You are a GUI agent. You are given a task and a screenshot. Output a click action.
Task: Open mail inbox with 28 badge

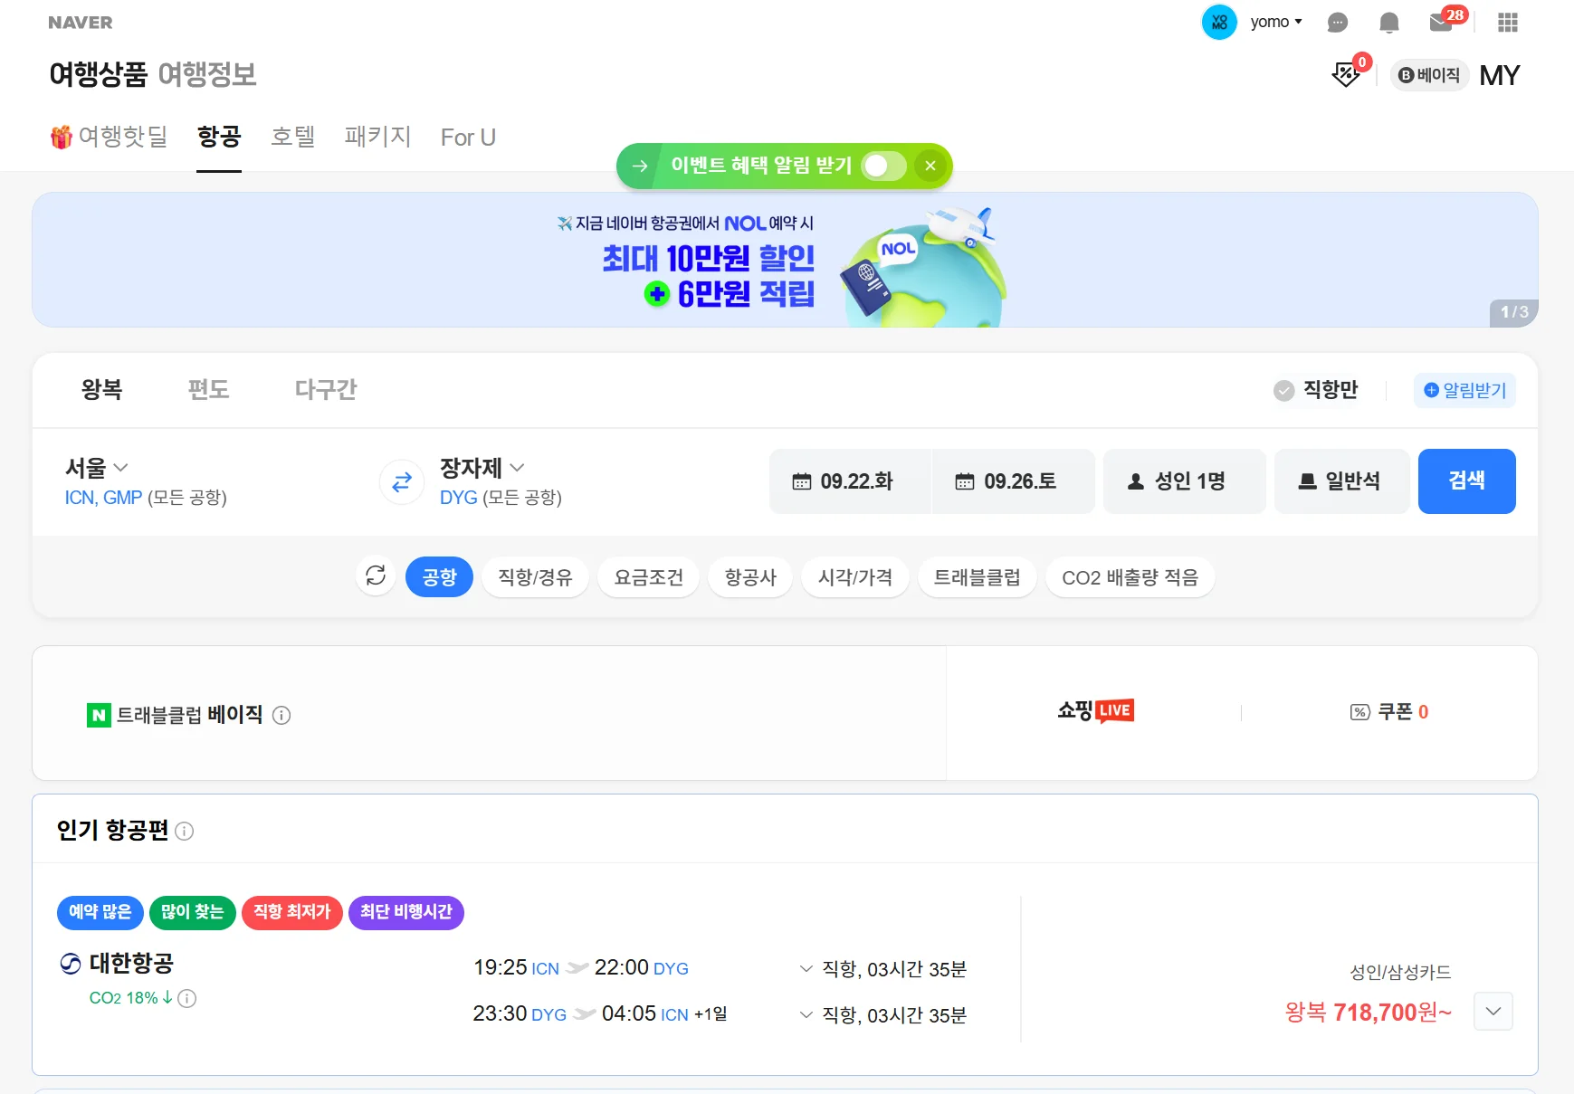tap(1441, 23)
